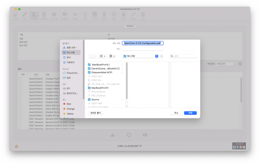Image resolution: width=260 pixels, height=164 pixels.
Task: Click the download bootloader icon at bottom
Action: [x=113, y=135]
